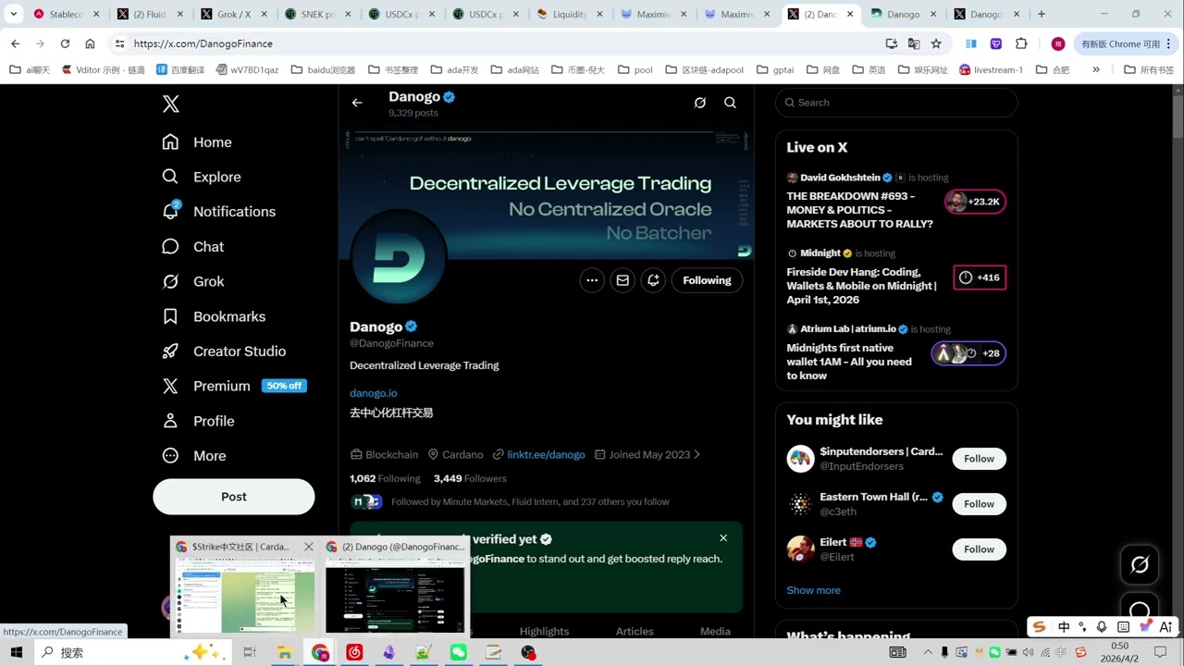Screen dimensions: 1184x666
Task: Close $Strike中文社区 window preview
Action: point(309,547)
